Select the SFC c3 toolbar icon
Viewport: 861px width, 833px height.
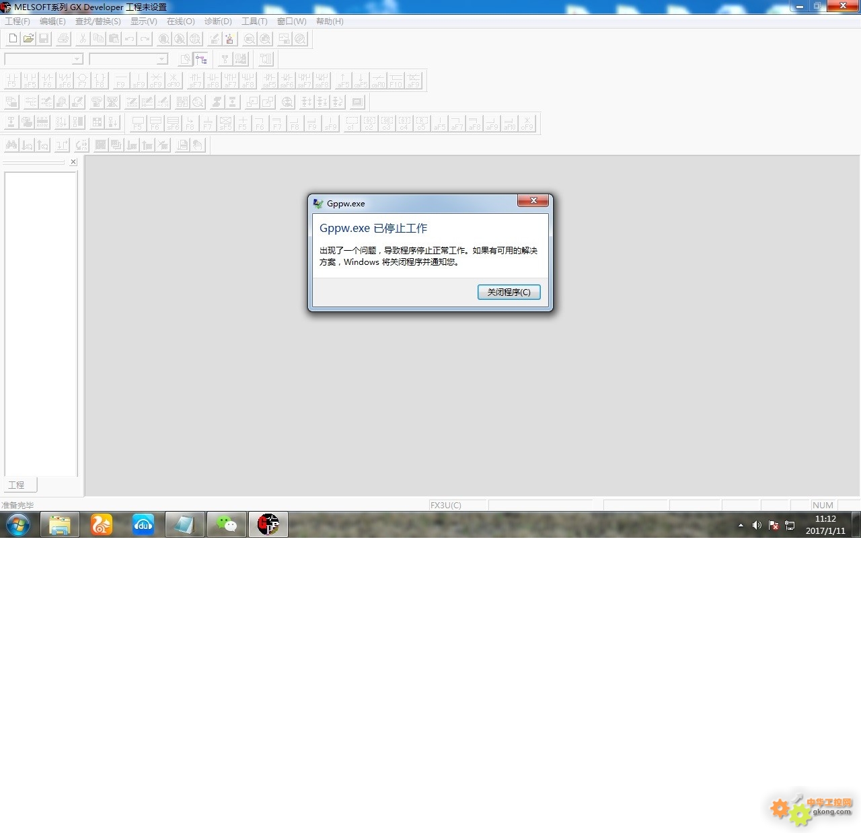pyautogui.click(x=386, y=124)
